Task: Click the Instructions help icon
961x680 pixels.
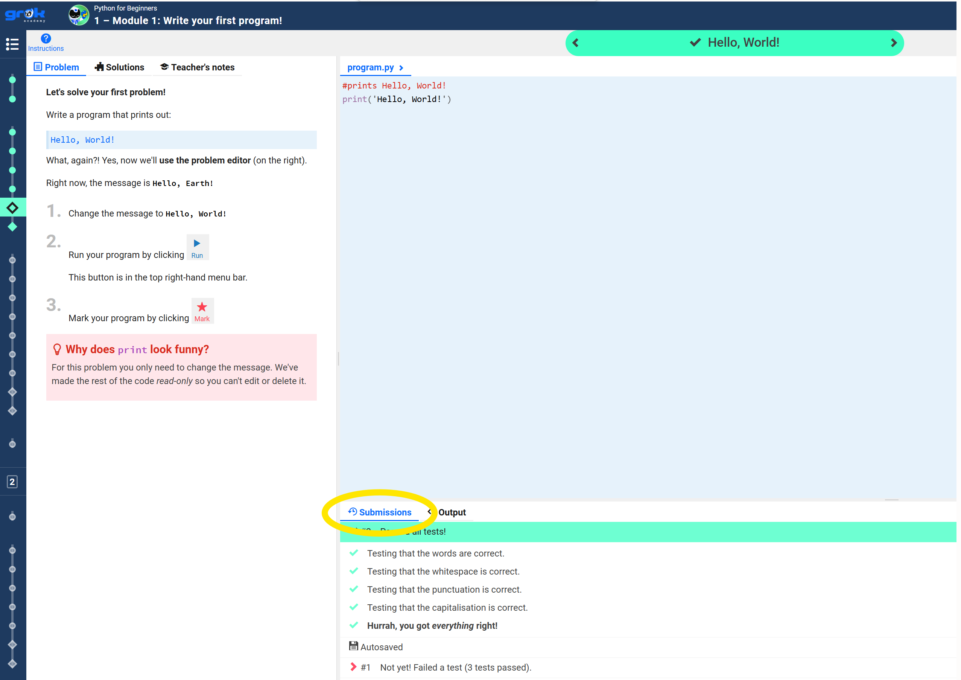Action: [x=46, y=38]
